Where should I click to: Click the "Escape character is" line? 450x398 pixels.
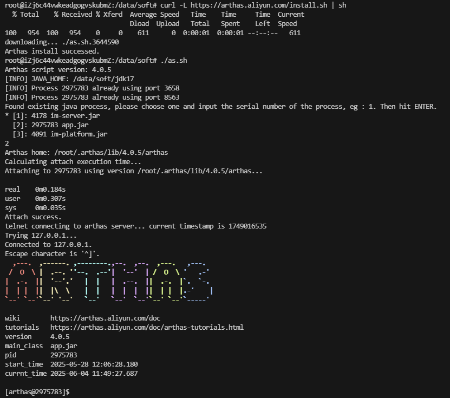(52, 253)
